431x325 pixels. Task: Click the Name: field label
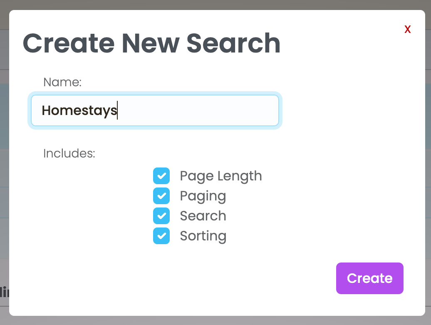(x=62, y=82)
